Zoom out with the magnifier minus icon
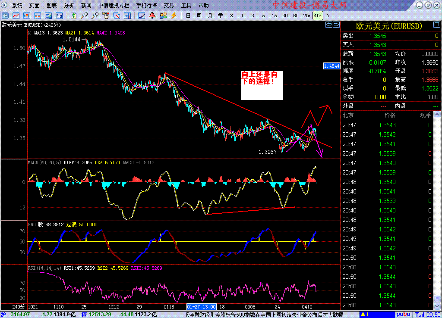This screenshot has height=318, width=442. tap(95, 16)
